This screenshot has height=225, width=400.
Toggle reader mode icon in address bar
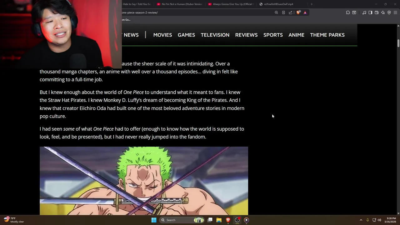click(283, 12)
